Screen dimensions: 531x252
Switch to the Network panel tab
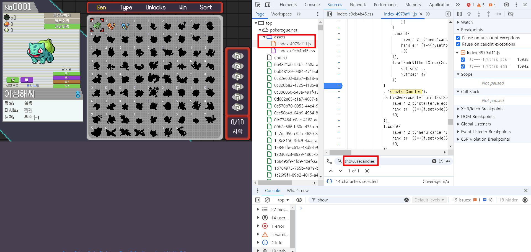[x=358, y=5]
